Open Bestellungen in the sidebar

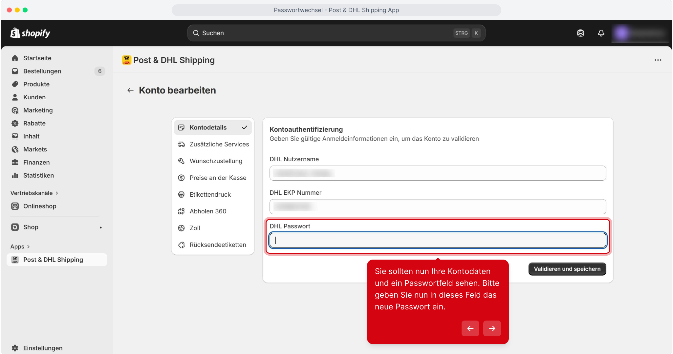(x=57, y=71)
